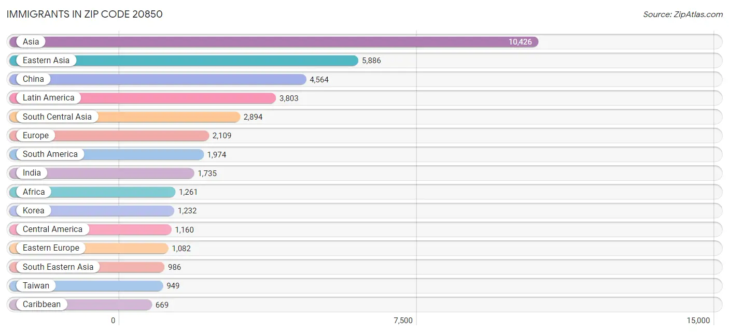
Task: Click the Africa label
Action: (x=34, y=192)
